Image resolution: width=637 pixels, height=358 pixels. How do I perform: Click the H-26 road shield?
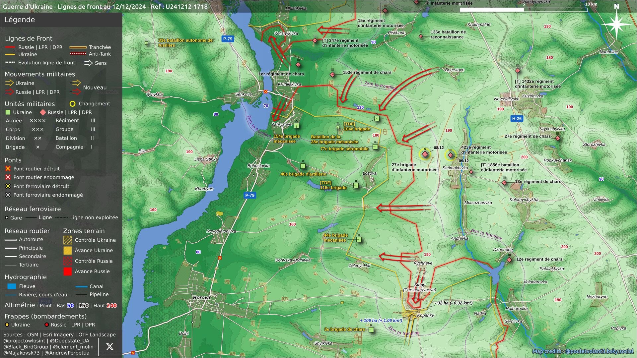tap(517, 118)
